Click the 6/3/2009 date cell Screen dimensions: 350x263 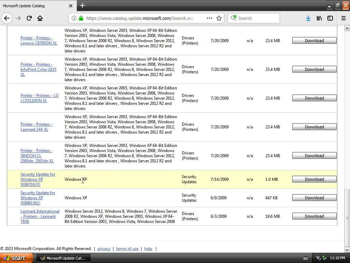pyautogui.click(x=218, y=216)
